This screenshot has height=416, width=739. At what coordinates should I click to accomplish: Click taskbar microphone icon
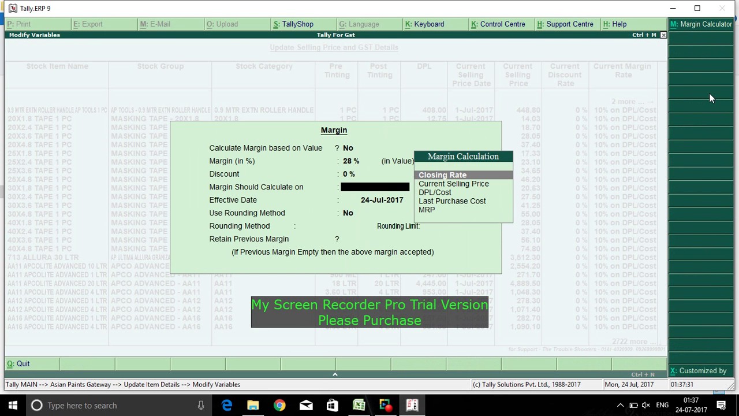(x=201, y=406)
